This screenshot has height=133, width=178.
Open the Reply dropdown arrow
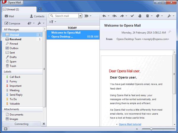pos(109,16)
